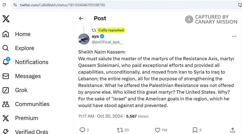
Task: Click the X logo icon
Action: click(6, 19)
